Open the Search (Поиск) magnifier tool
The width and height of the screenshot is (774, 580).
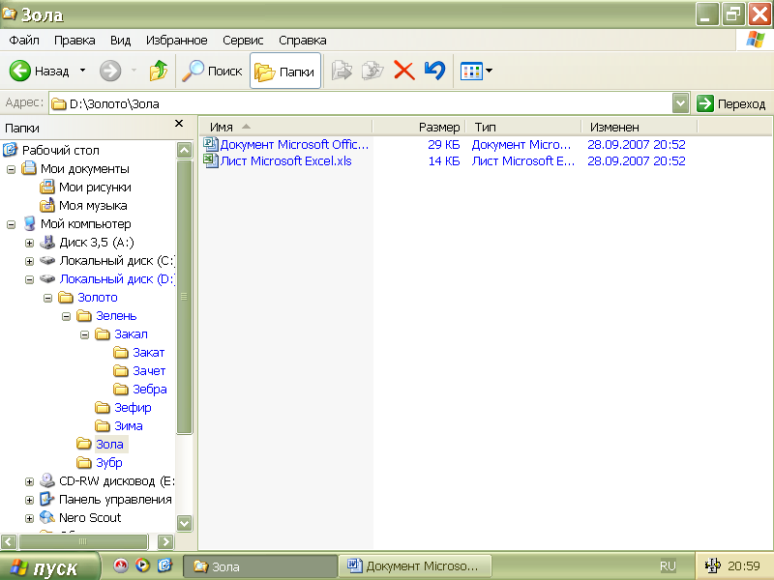tap(194, 71)
